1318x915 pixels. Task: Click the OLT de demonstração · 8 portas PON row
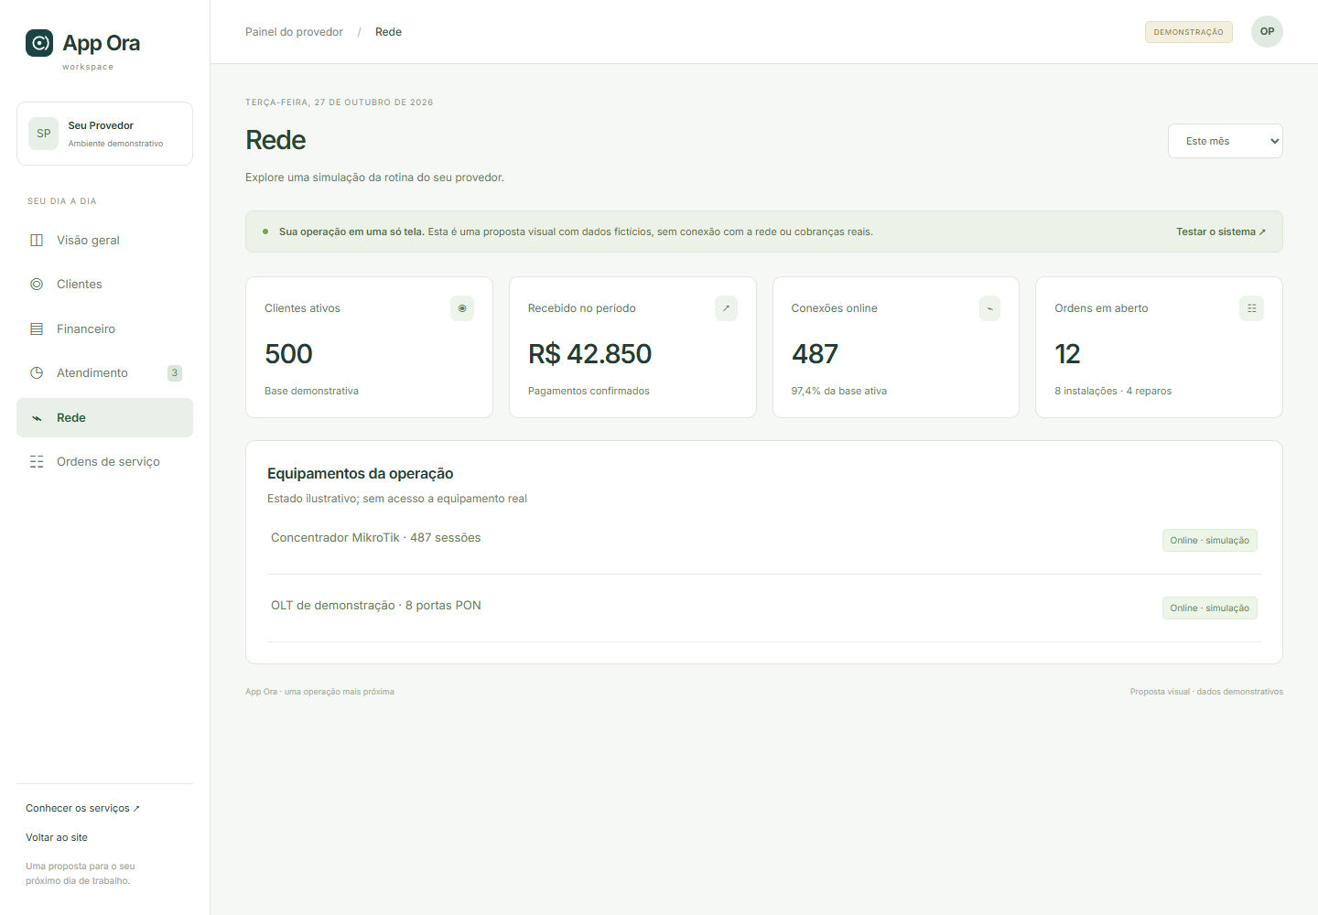tap(764, 608)
